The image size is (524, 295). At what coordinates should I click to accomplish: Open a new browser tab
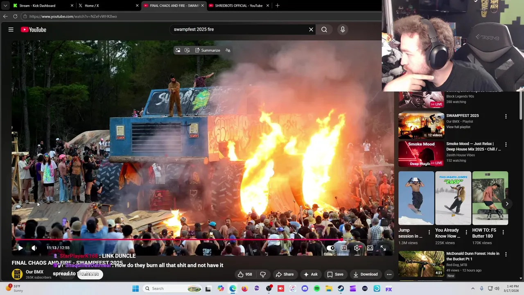(x=278, y=6)
